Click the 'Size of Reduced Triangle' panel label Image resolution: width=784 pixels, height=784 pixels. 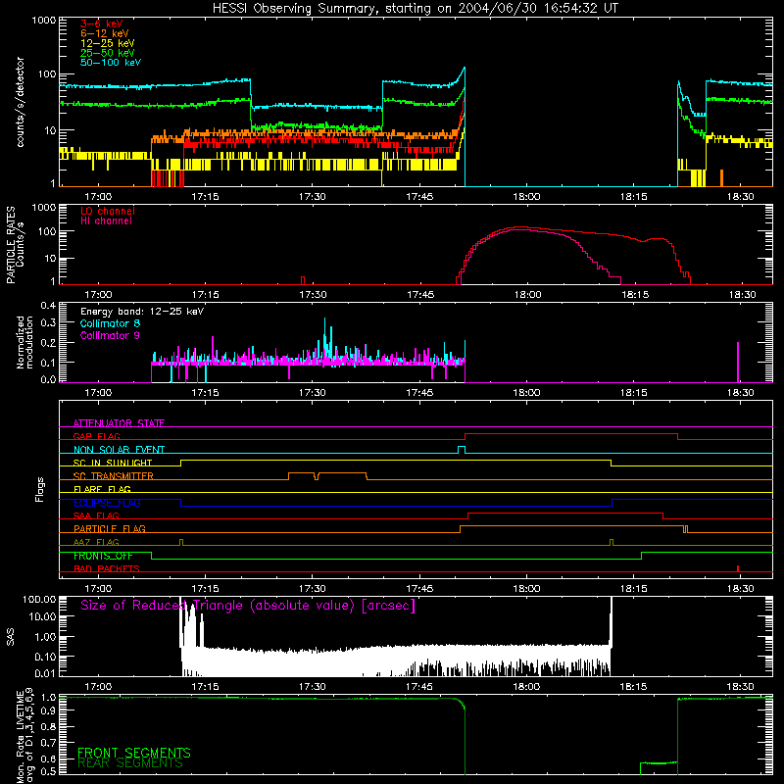248,606
